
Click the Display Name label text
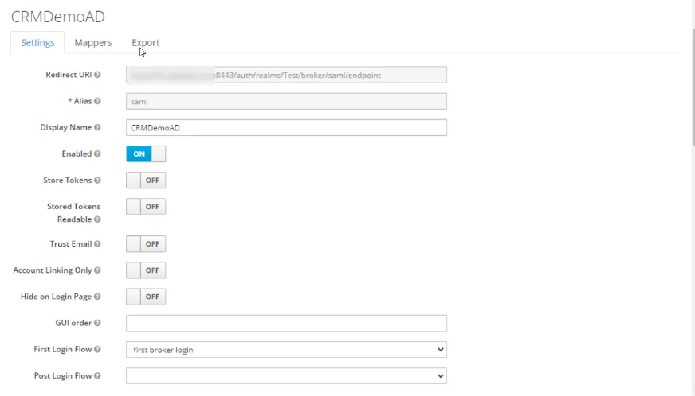click(x=65, y=127)
